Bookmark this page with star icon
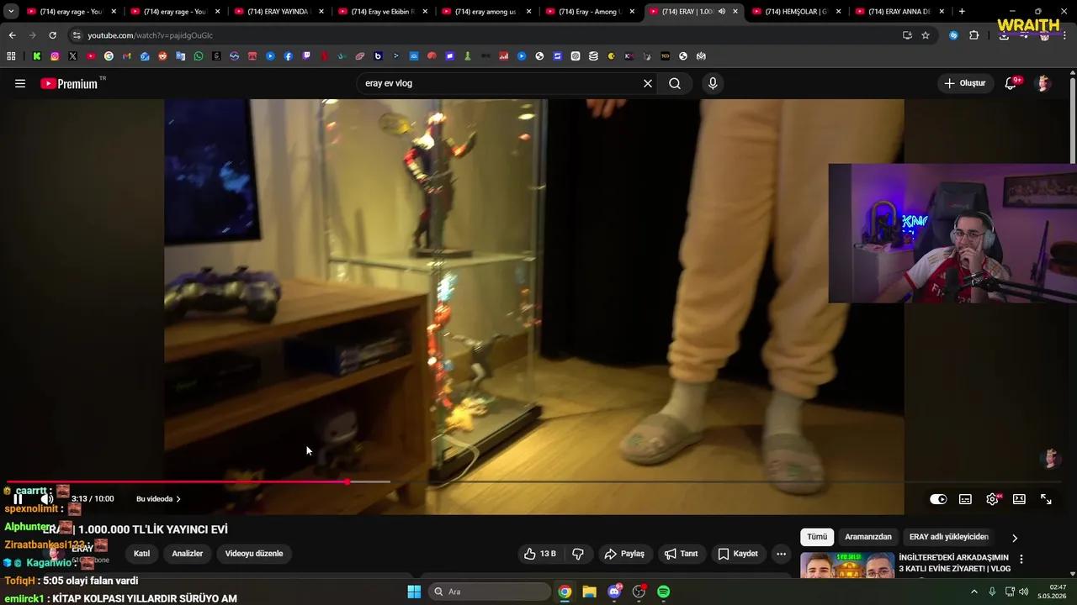The height and width of the screenshot is (605, 1077). (926, 35)
